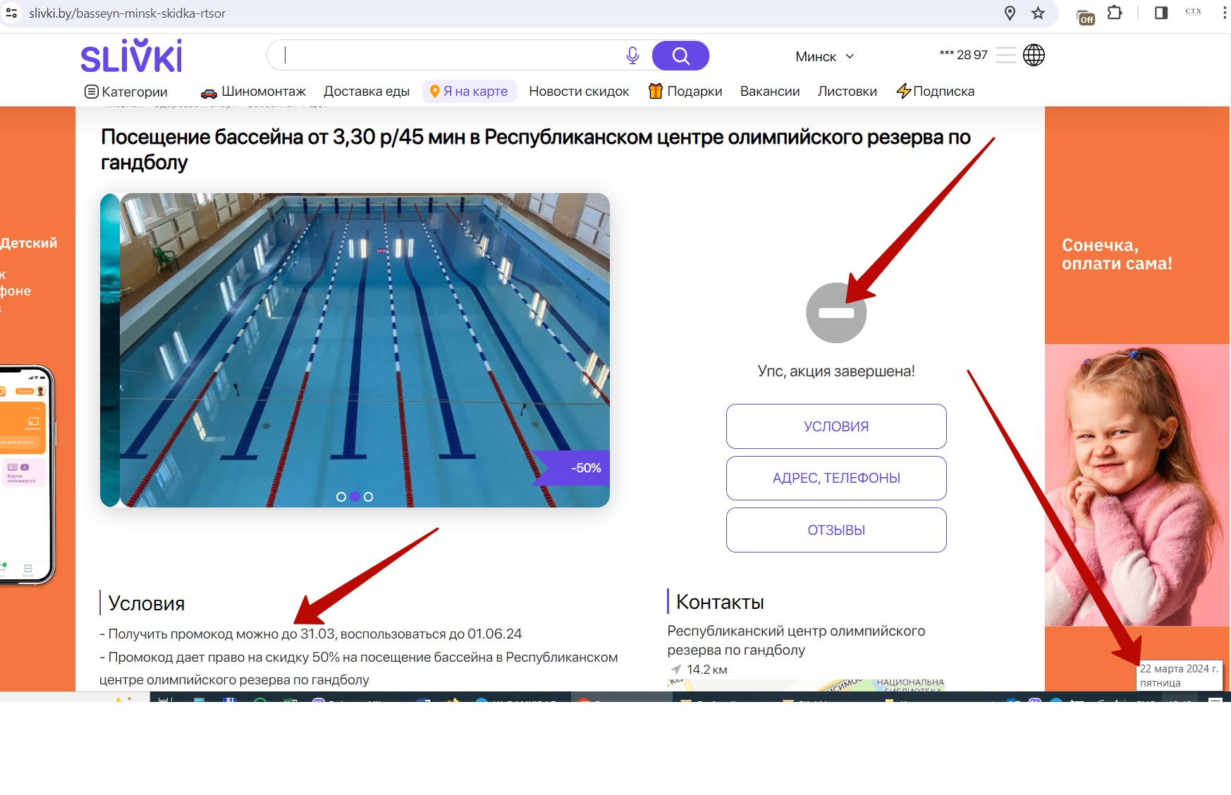
Task: Open the browser extensions puzzle icon
Action: point(1115,13)
